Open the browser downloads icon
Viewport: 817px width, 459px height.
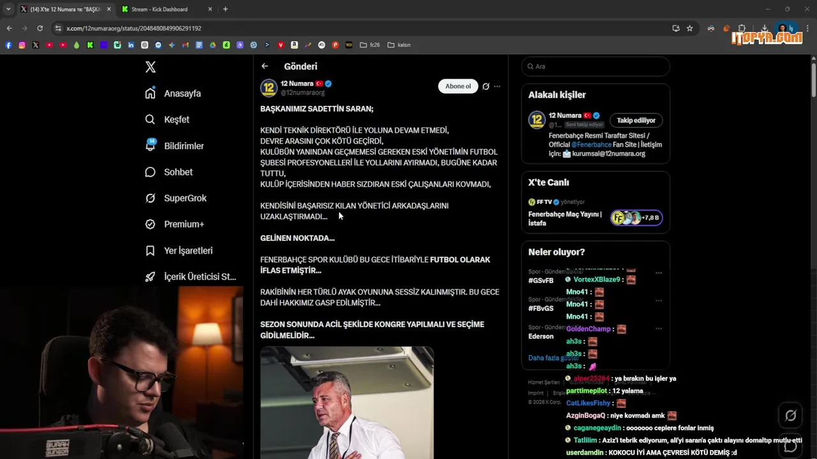click(765, 28)
